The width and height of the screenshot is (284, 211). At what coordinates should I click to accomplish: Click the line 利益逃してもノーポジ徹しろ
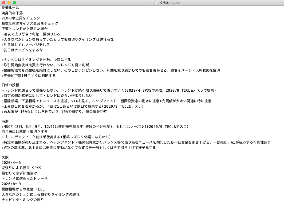[26, 45]
